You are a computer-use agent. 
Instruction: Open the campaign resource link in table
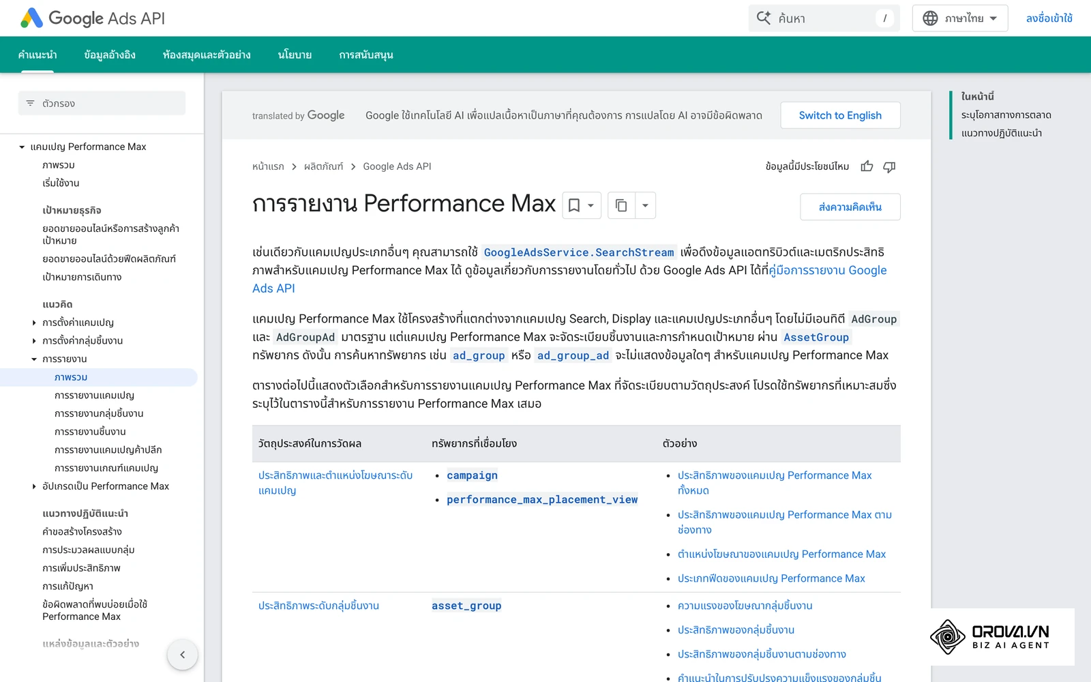[472, 475]
